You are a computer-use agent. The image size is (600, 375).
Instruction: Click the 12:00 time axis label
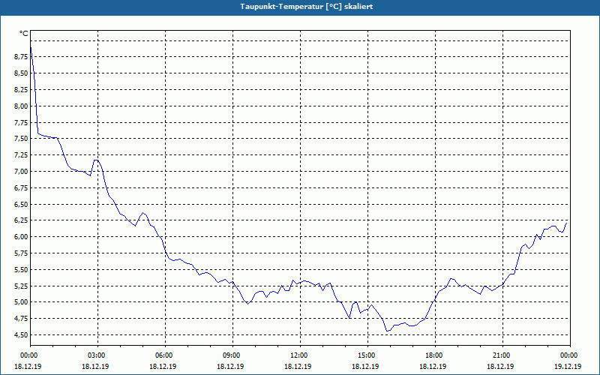pos(299,355)
